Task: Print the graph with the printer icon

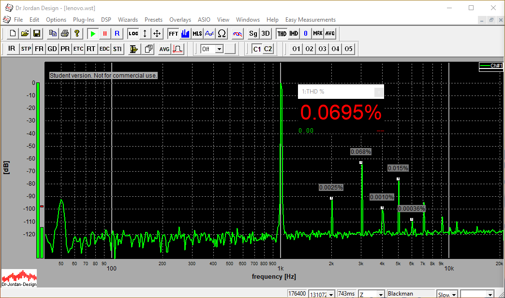Action: coord(65,33)
